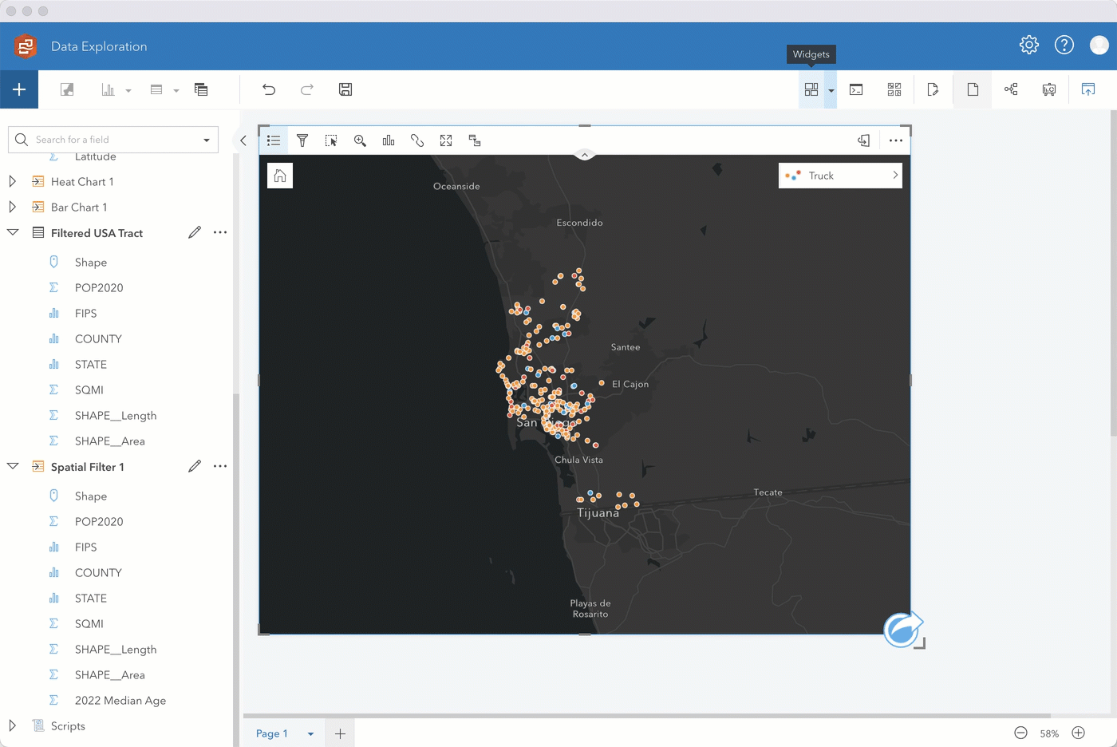Rename the Spatial Filter 1 dataset

coord(195,466)
